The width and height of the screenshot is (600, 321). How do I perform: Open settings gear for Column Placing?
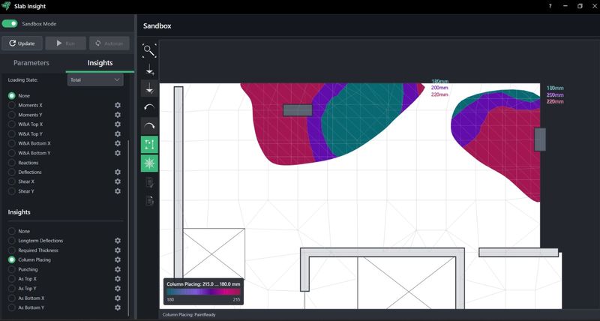point(118,259)
